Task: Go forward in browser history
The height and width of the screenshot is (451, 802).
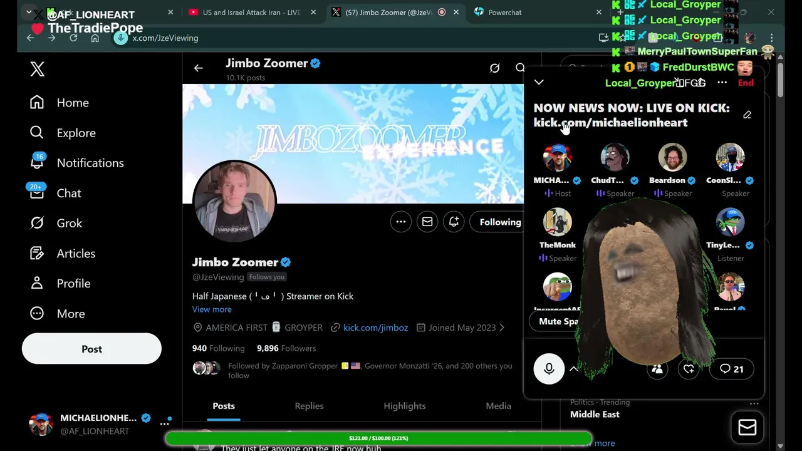Action: coord(52,38)
